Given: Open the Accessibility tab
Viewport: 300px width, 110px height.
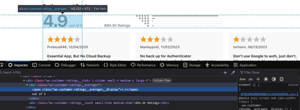Looking at the screenshot, I should pos(217,65).
